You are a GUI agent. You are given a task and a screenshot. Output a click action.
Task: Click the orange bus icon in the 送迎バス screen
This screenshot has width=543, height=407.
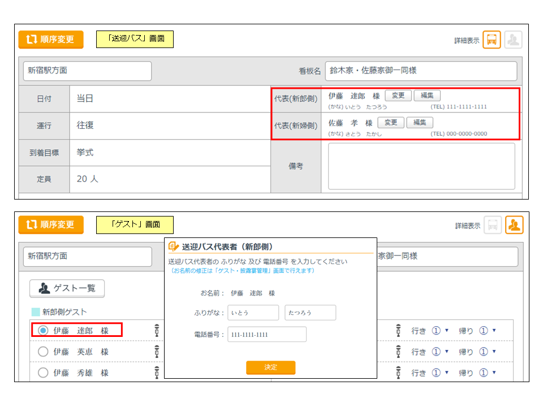click(x=492, y=40)
